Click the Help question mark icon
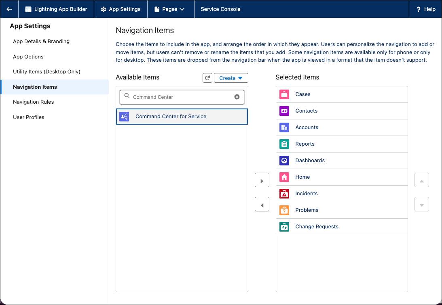442x305 pixels. click(x=418, y=9)
